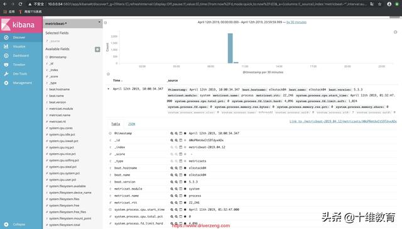Screen dimensions: 402x229
Task: Go back in the browser
Action: click(x=5, y=4)
